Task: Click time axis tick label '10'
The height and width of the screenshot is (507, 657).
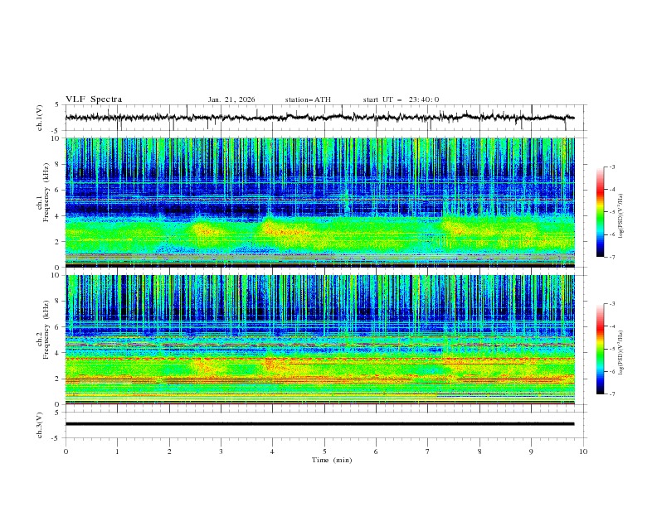Action: (x=583, y=451)
